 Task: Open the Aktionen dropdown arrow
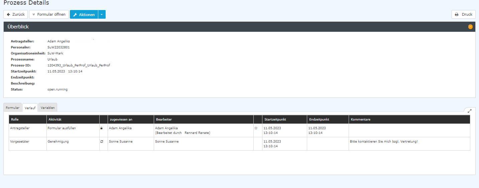pyautogui.click(x=102, y=14)
